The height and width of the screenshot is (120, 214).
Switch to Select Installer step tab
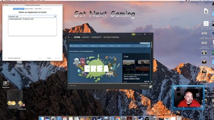29,9
